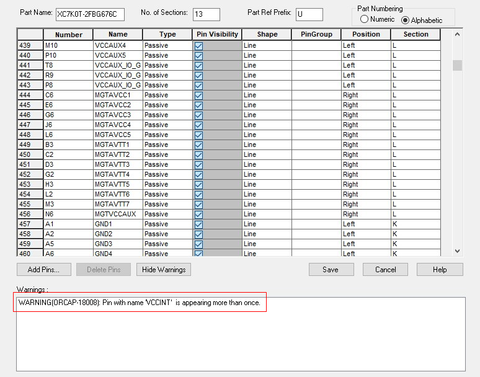Select the Numeric part numbering option
Viewport: 480px width, 377px height.
(364, 19)
